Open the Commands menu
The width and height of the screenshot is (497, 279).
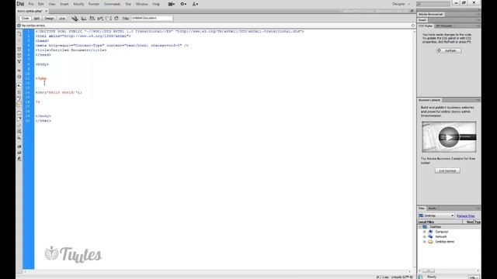point(112,4)
